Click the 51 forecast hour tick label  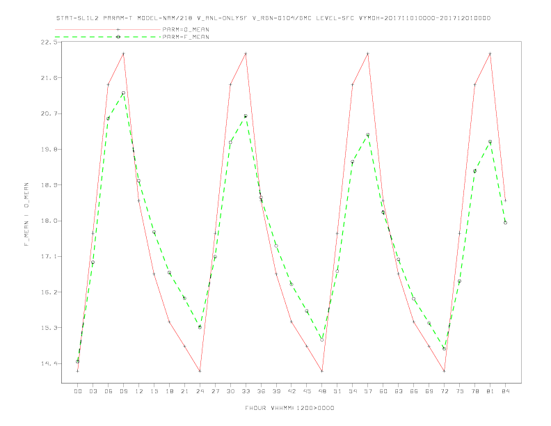click(x=337, y=391)
